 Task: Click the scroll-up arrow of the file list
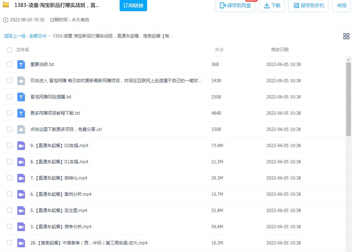pyautogui.click(x=348, y=59)
